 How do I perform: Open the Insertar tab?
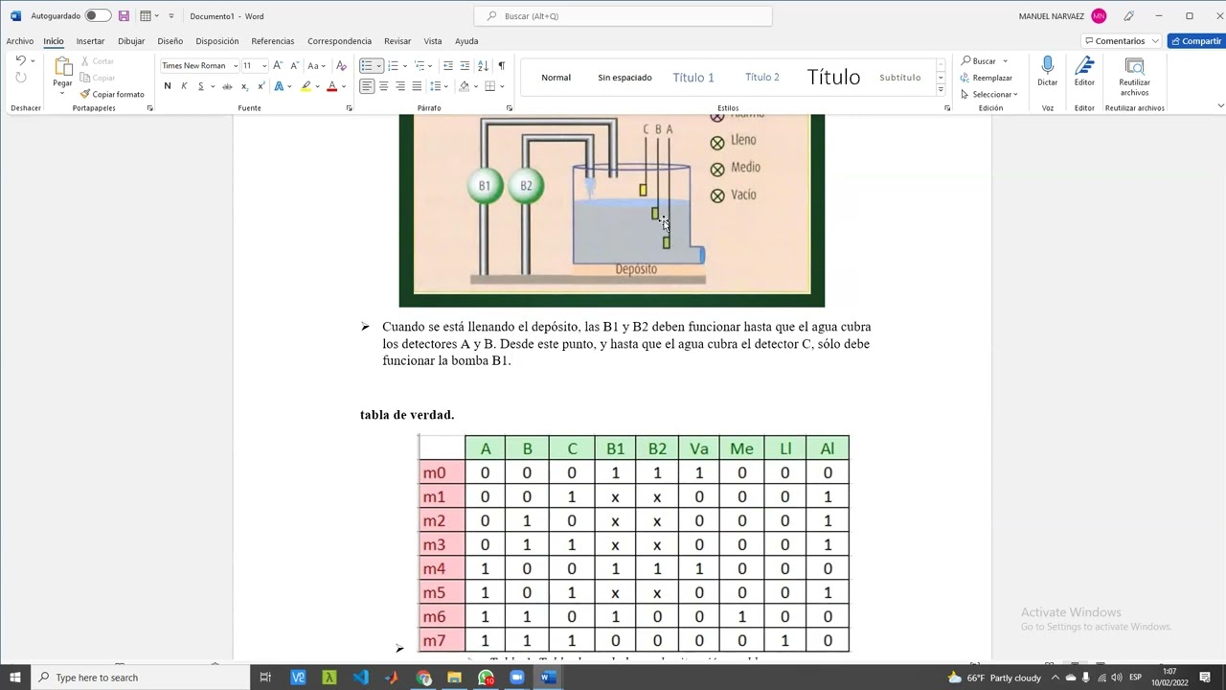[90, 41]
